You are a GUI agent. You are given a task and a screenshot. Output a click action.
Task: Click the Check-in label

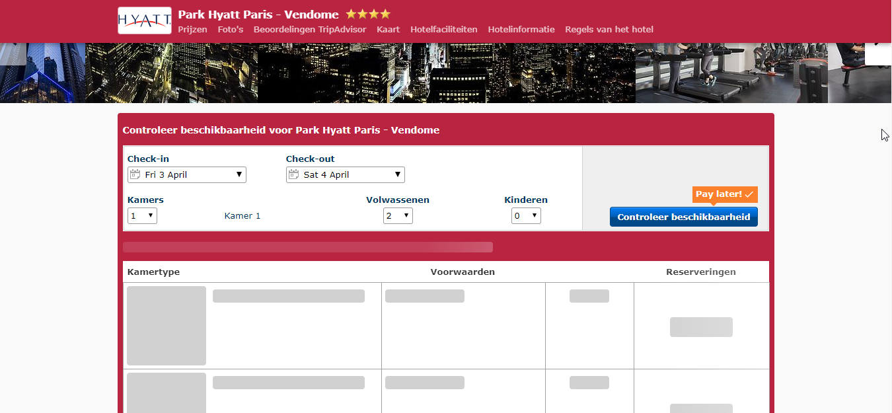point(148,159)
